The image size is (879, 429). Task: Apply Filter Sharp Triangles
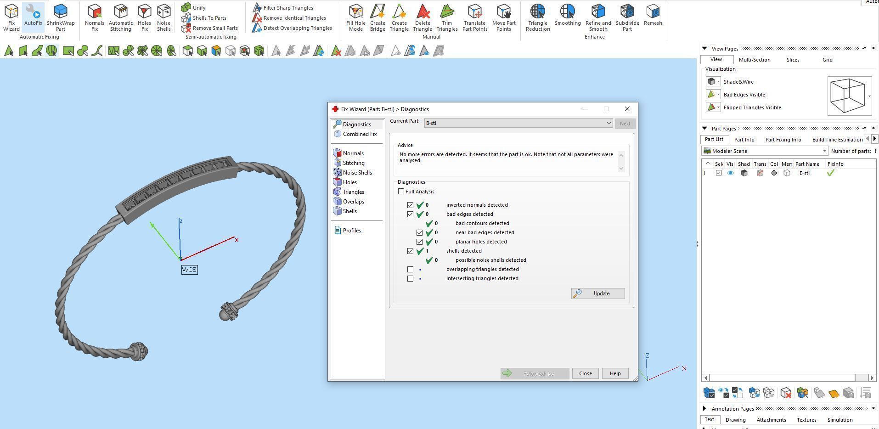pyautogui.click(x=283, y=8)
